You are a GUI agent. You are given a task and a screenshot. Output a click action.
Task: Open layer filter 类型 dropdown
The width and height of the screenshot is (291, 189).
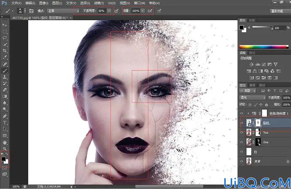pyautogui.click(x=248, y=91)
